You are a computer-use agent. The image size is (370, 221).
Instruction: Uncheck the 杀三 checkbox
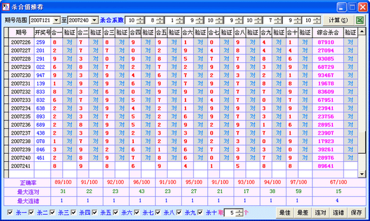coord(52,212)
